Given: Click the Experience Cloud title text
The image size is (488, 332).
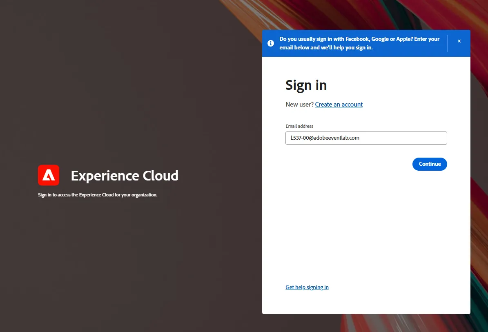Looking at the screenshot, I should tap(125, 176).
